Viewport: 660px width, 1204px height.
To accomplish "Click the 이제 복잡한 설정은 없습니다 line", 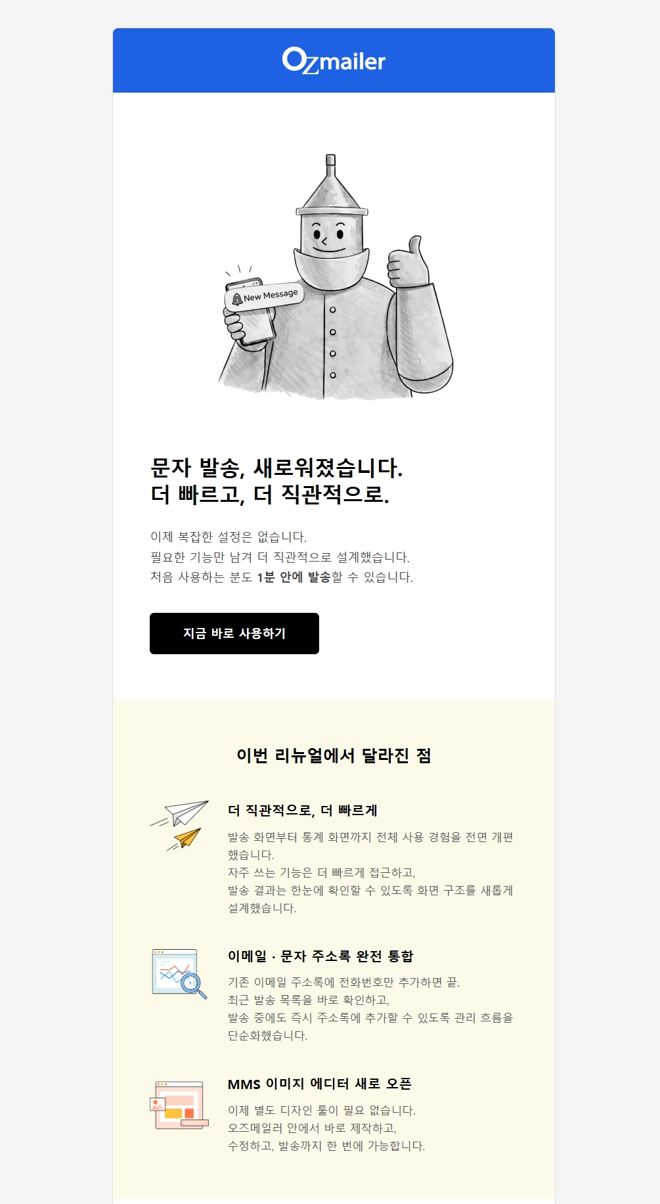I will [x=229, y=537].
